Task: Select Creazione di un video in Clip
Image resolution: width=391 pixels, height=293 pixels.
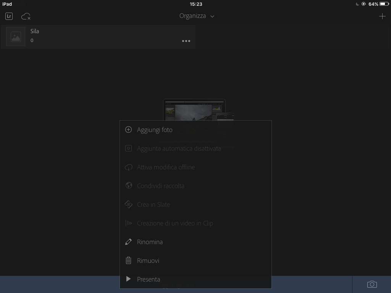Action: pyautogui.click(x=195, y=223)
